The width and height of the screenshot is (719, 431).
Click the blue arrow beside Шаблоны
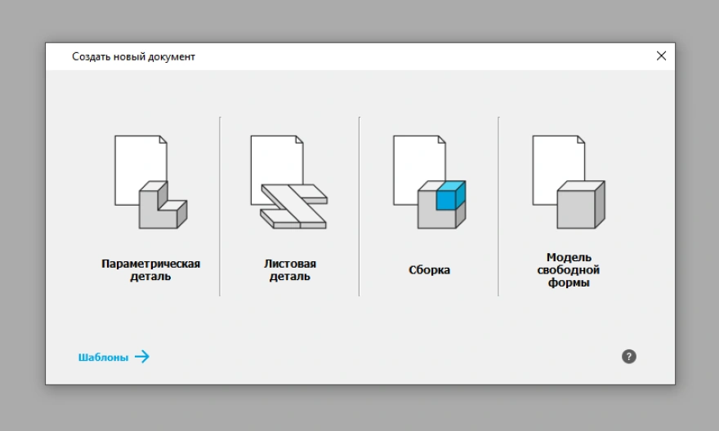[142, 357]
